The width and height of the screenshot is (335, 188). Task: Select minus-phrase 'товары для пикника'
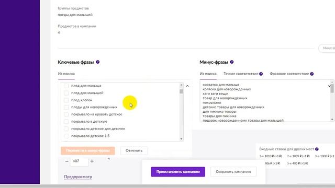point(219,116)
